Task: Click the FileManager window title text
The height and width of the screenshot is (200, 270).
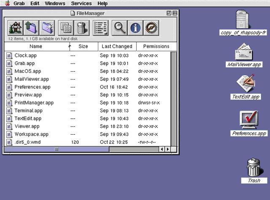Action: pos(90,13)
